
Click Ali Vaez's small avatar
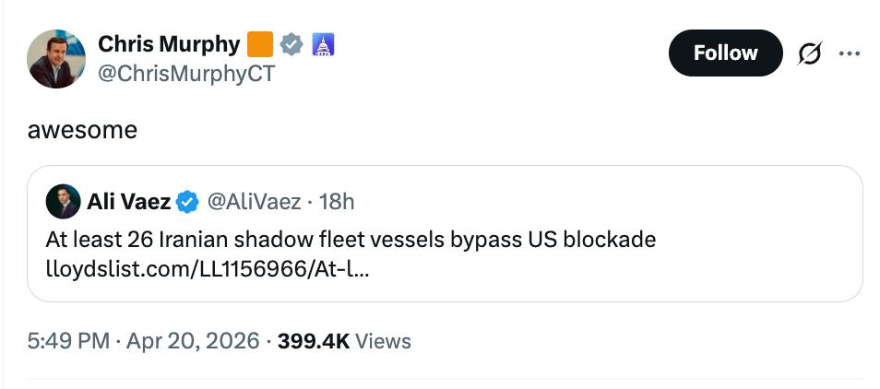(63, 200)
